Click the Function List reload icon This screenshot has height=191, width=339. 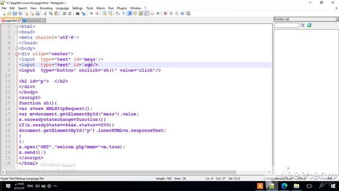click(309, 25)
